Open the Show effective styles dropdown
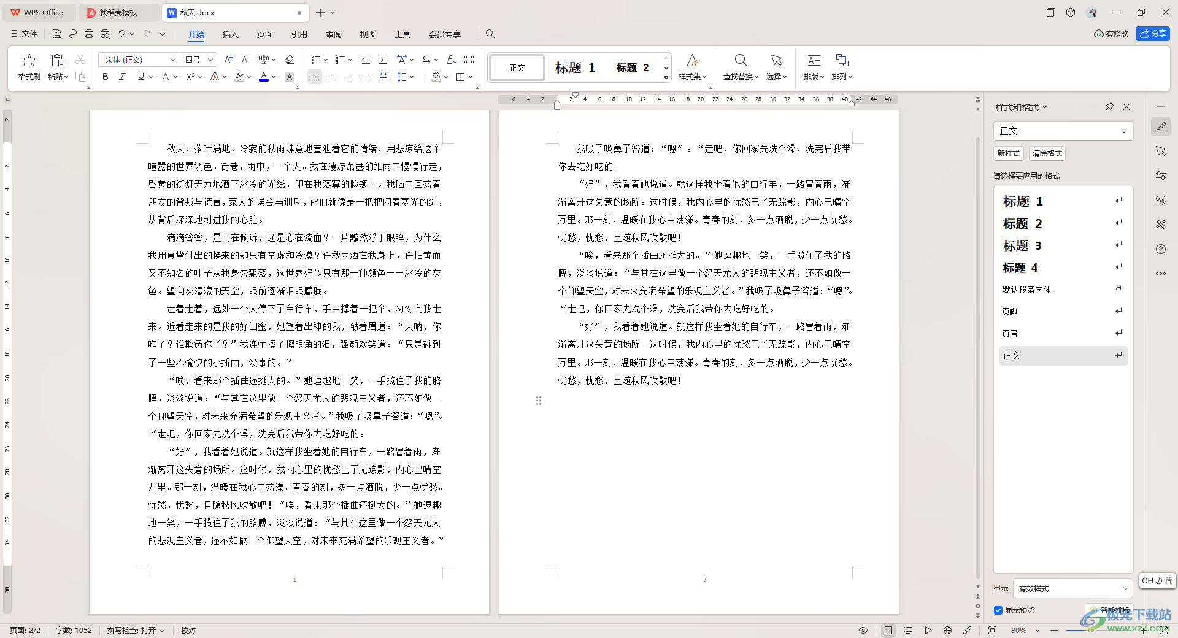The height and width of the screenshot is (638, 1178). point(1072,588)
